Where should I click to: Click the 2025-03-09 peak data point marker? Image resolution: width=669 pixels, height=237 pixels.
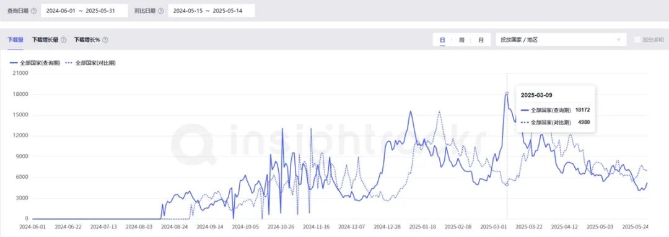[507, 93]
